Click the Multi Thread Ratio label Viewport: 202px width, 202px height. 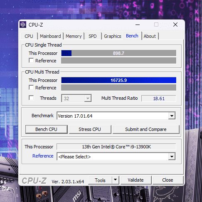point(120,98)
